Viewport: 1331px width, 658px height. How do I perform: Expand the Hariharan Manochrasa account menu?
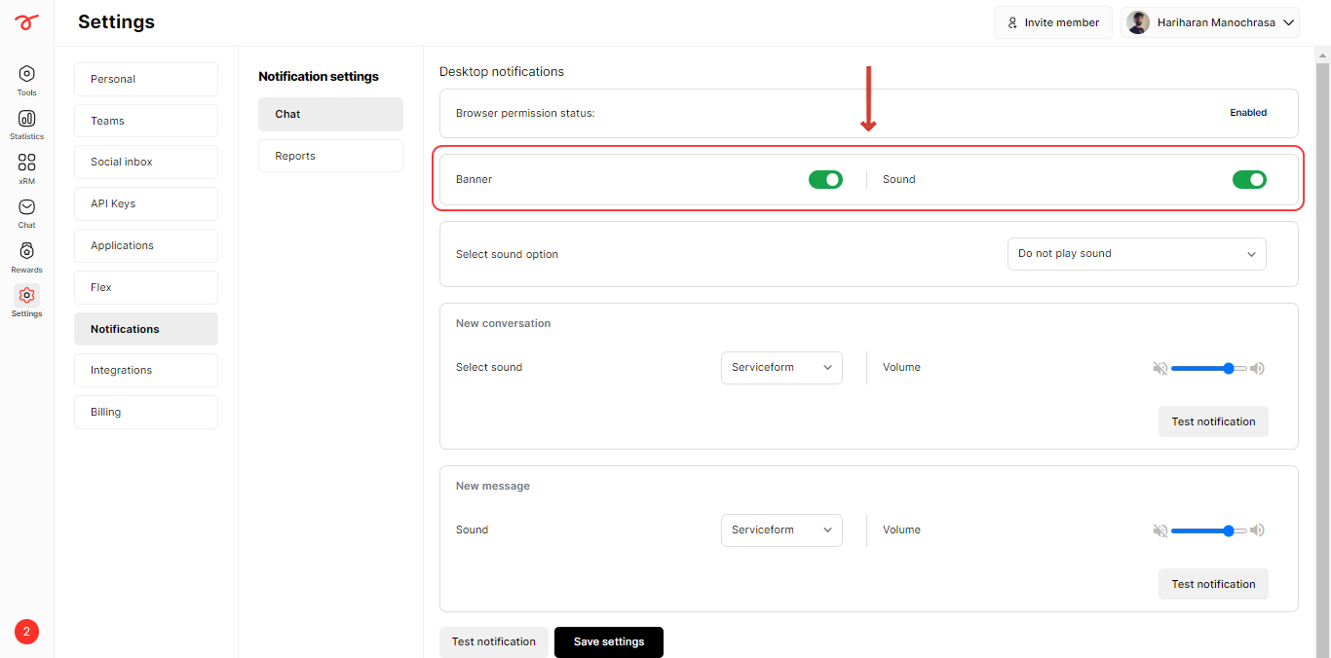[x=1210, y=22]
